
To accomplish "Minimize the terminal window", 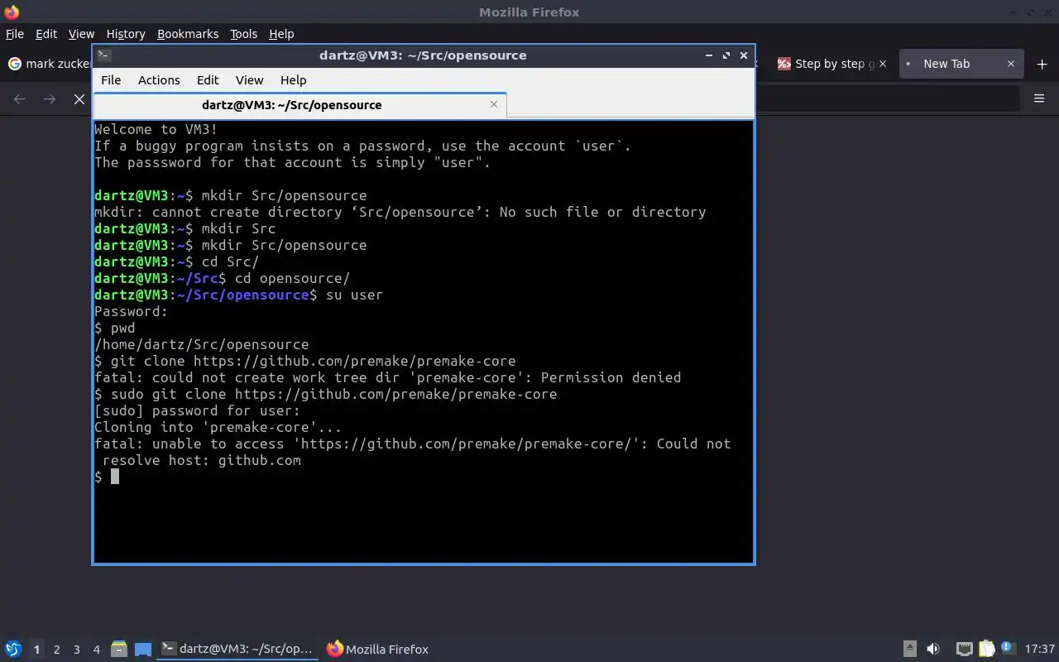I will [x=709, y=55].
